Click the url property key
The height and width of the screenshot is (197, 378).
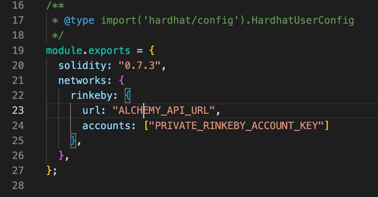pyautogui.click(x=91, y=110)
